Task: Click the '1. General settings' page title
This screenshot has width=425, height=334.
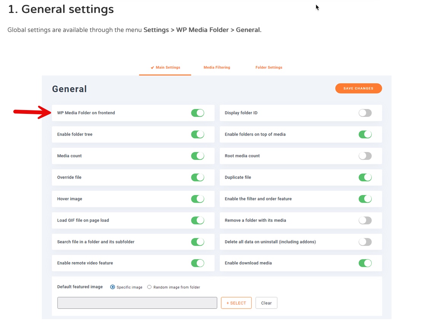Action: pos(61,9)
